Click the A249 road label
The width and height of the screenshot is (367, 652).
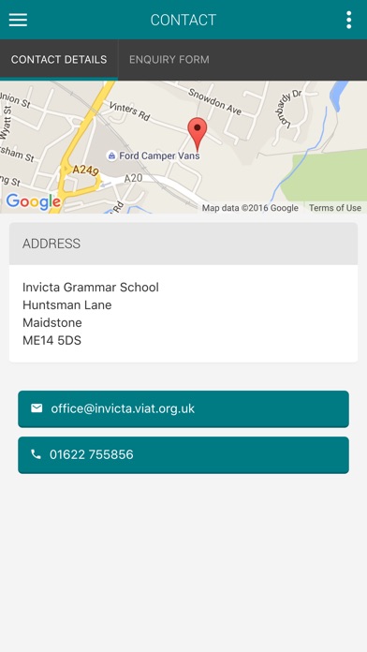point(85,170)
